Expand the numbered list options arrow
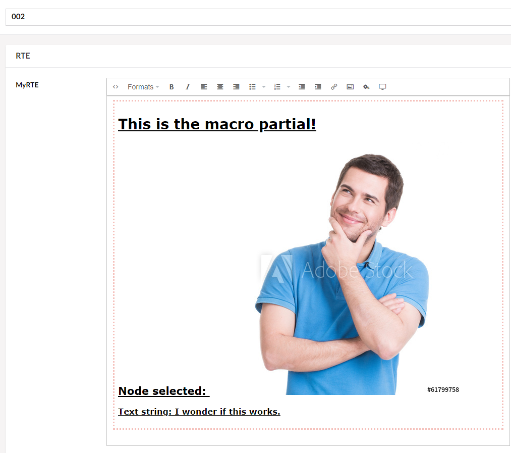Viewport: 511px width, 453px height. pos(288,86)
